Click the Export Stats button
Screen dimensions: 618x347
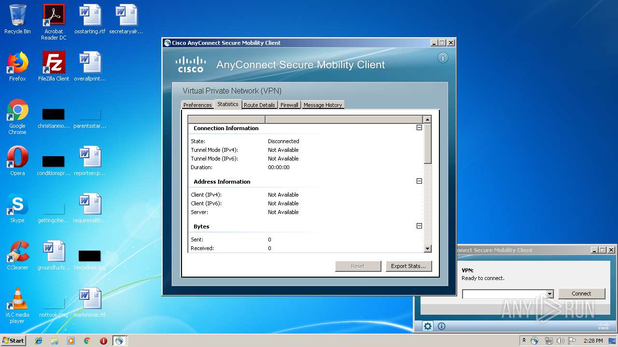click(x=408, y=266)
